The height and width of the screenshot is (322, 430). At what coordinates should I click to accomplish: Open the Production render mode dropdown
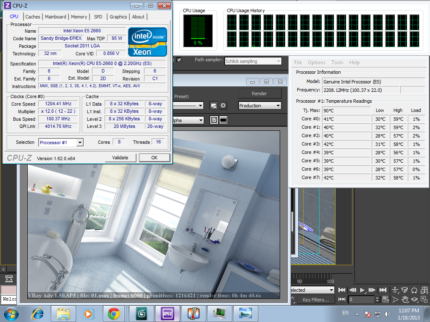260,105
